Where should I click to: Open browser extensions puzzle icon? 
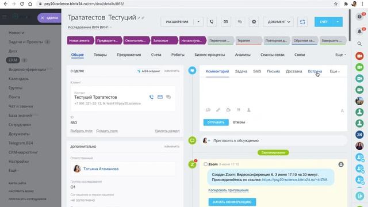pos(346,4)
